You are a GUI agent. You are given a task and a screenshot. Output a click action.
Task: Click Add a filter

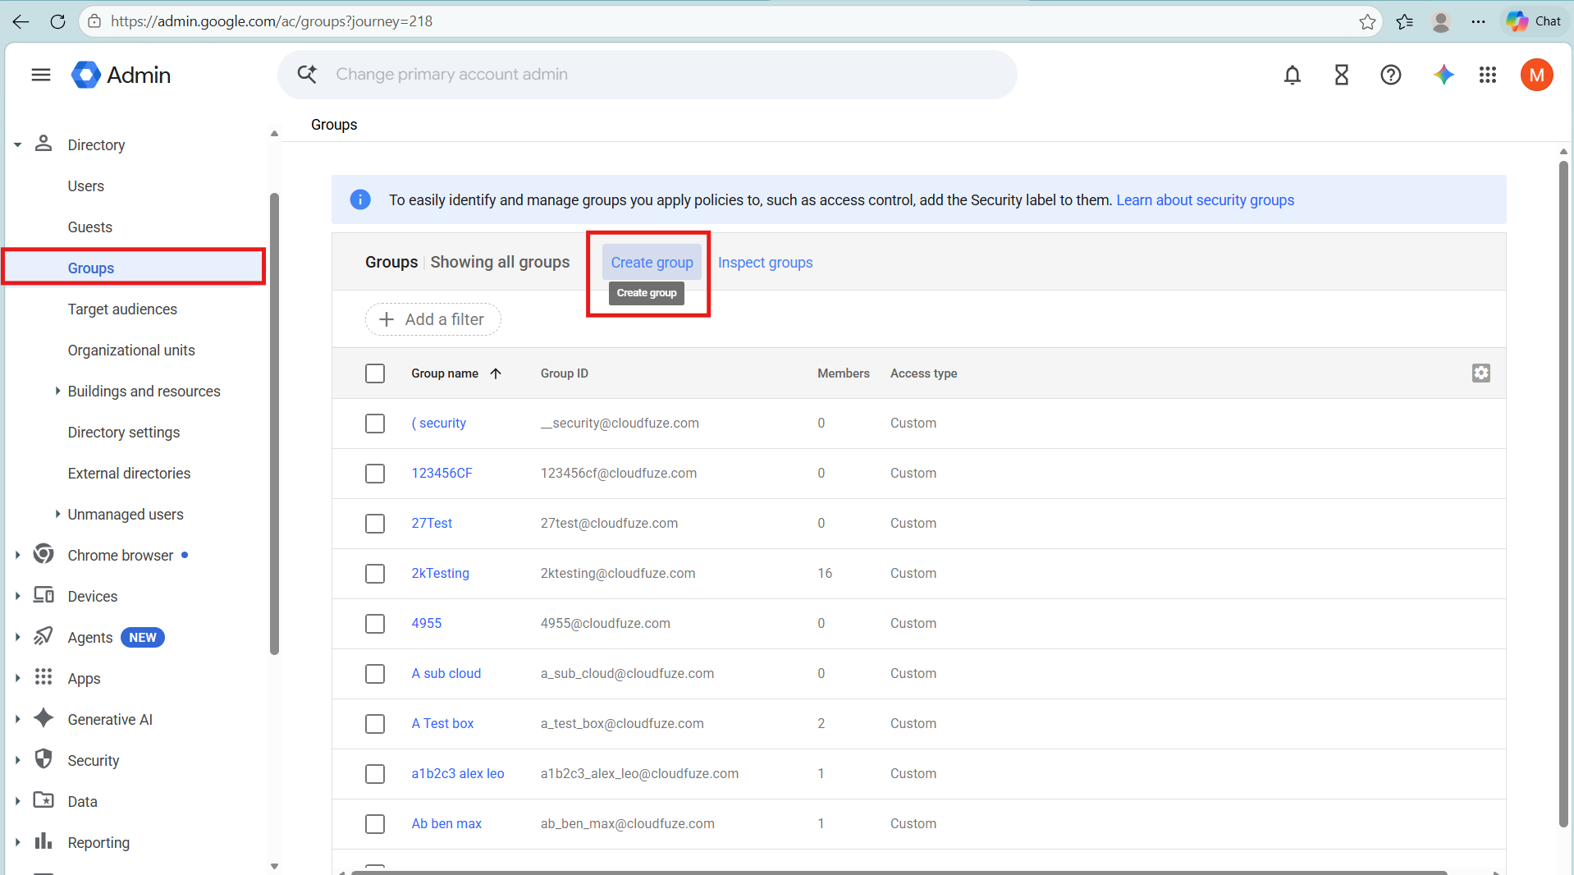[432, 319]
